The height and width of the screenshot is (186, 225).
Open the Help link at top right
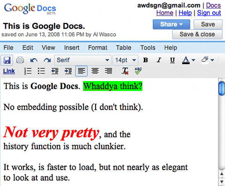coord(185,13)
